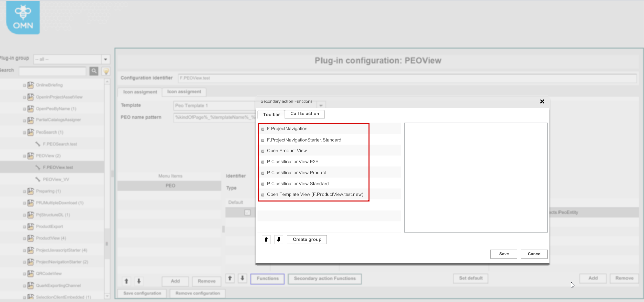Toggle the checkbox under the Default column
644x302 pixels.
coord(247,212)
